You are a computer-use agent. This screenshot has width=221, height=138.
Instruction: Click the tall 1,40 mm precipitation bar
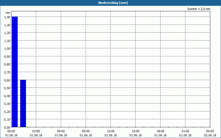pyautogui.click(x=15, y=72)
